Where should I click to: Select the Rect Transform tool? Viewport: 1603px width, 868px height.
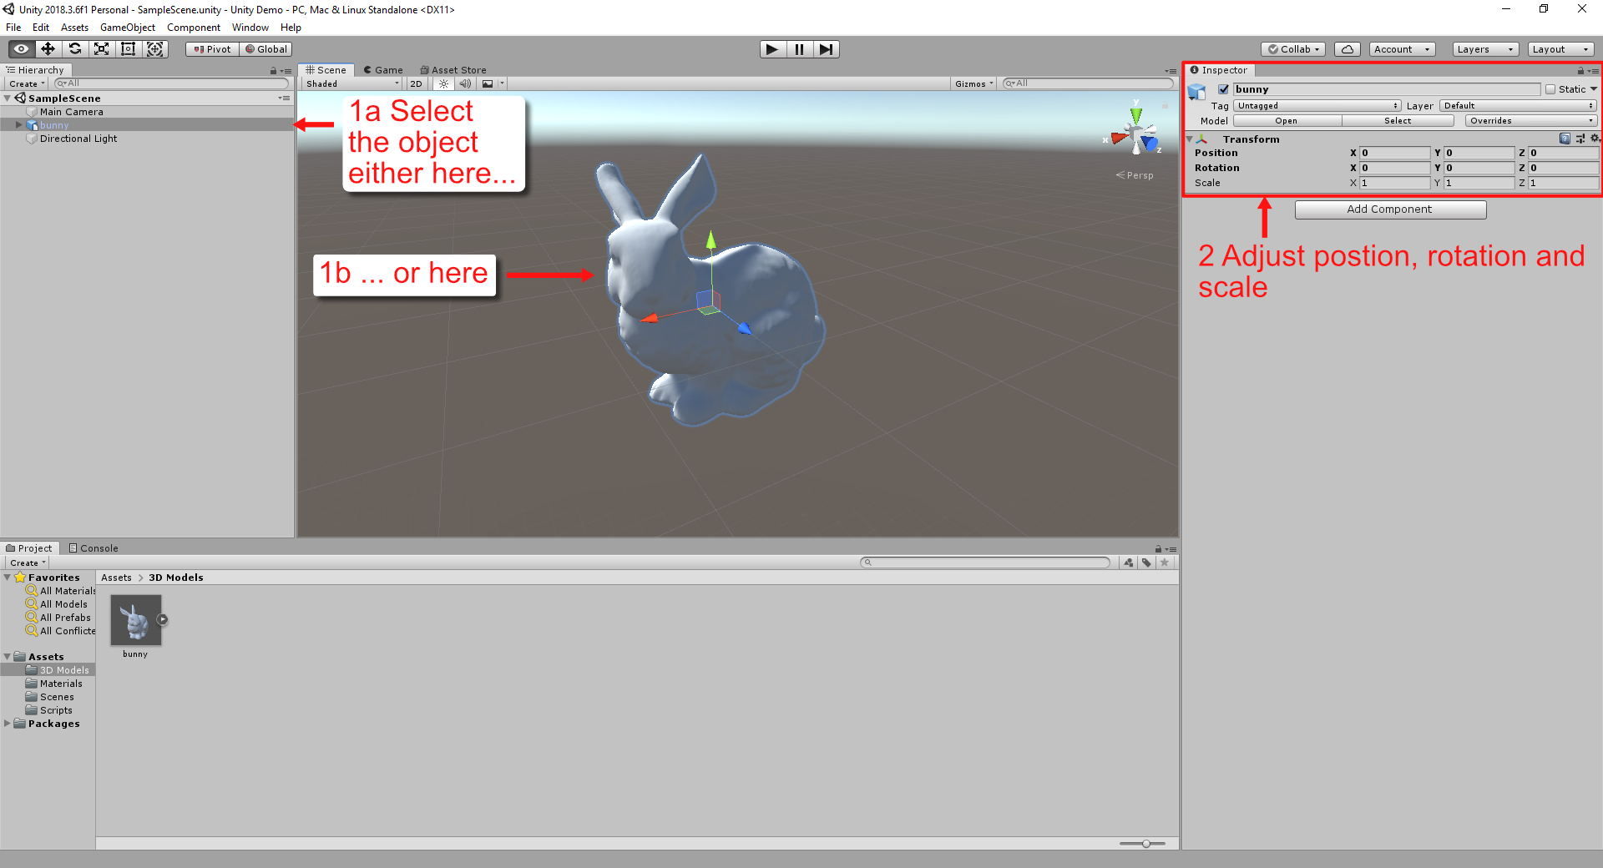(x=129, y=49)
